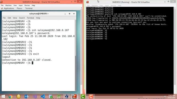Maximize the SMBSRV2 VirtualBox window

[x=168, y=2]
